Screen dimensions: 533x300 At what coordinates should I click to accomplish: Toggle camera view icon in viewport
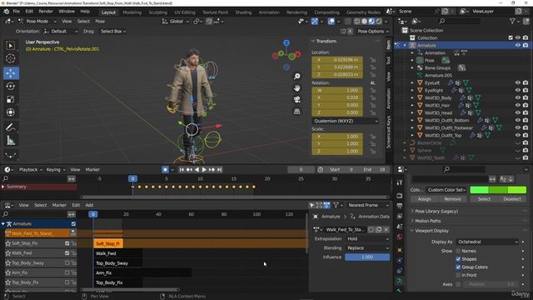pyautogui.click(x=296, y=99)
